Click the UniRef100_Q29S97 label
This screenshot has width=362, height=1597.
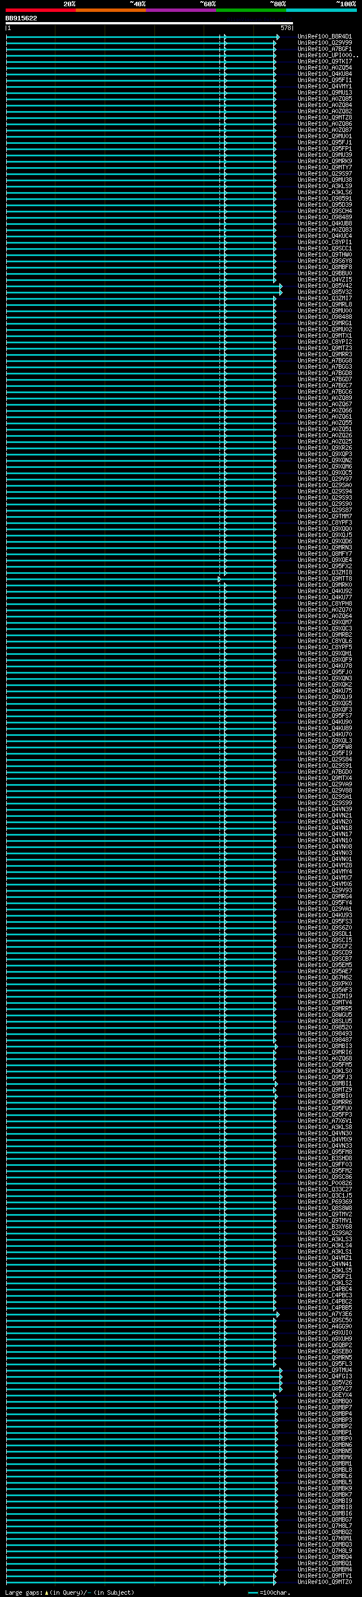coord(324,173)
